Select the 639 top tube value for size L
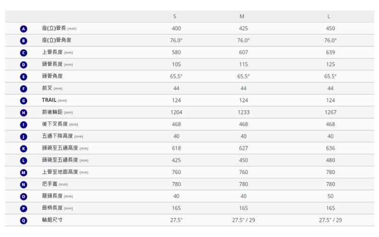The height and width of the screenshot is (237, 379). click(330, 52)
